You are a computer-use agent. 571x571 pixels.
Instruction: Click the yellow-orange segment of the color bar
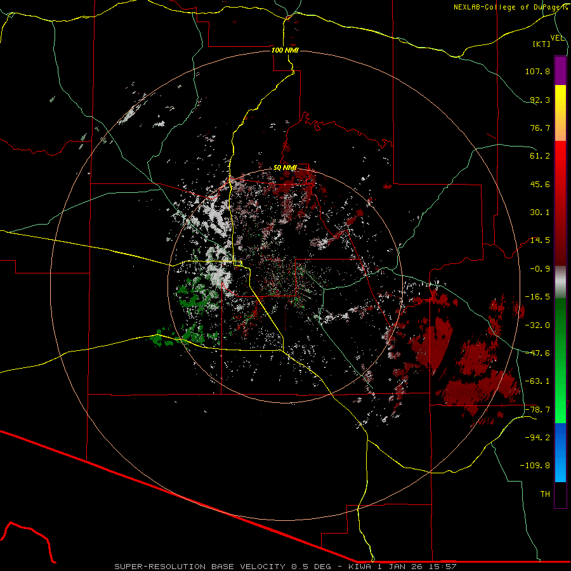560,113
